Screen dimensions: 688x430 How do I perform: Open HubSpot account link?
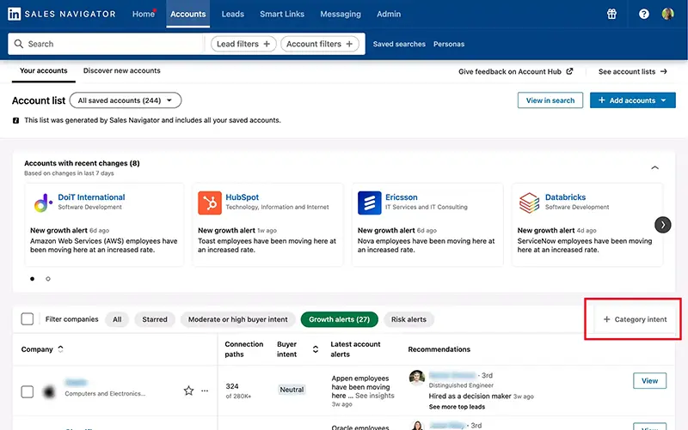click(243, 197)
